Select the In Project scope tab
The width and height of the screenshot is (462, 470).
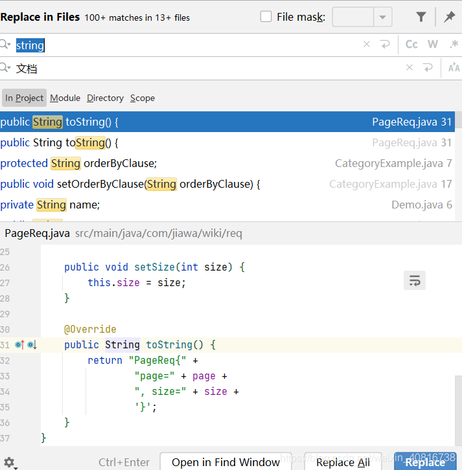coord(25,98)
